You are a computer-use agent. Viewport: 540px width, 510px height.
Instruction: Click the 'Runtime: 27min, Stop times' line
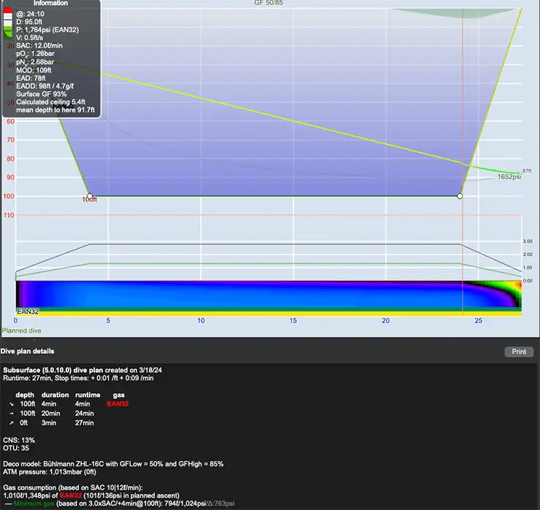pyautogui.click(x=78, y=378)
